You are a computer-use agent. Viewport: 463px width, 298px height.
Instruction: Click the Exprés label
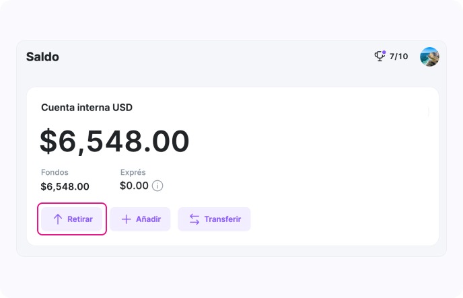point(133,172)
